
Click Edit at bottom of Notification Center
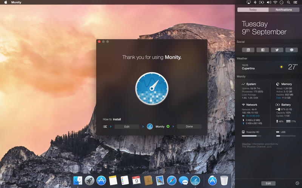268,183
